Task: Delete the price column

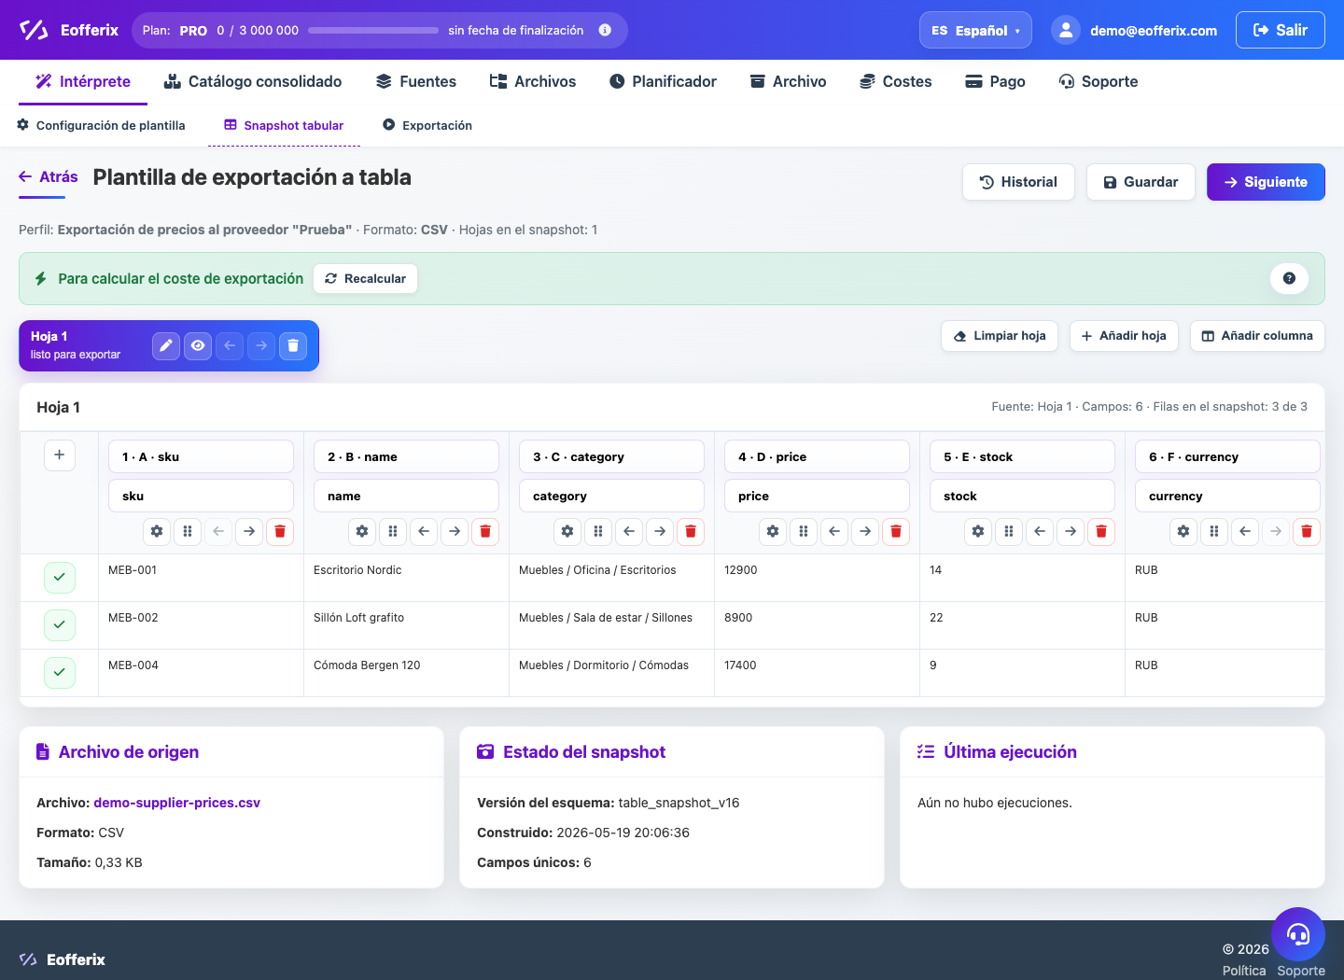Action: [896, 531]
